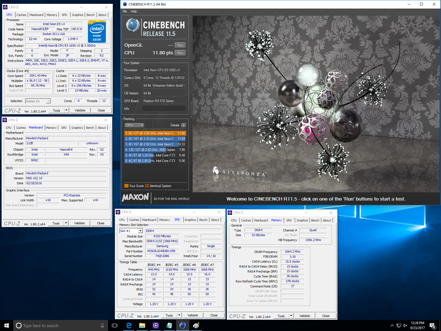Select ranking entry 12C/12T AMD Opteron
The height and width of the screenshot is (331, 441).
155,150
